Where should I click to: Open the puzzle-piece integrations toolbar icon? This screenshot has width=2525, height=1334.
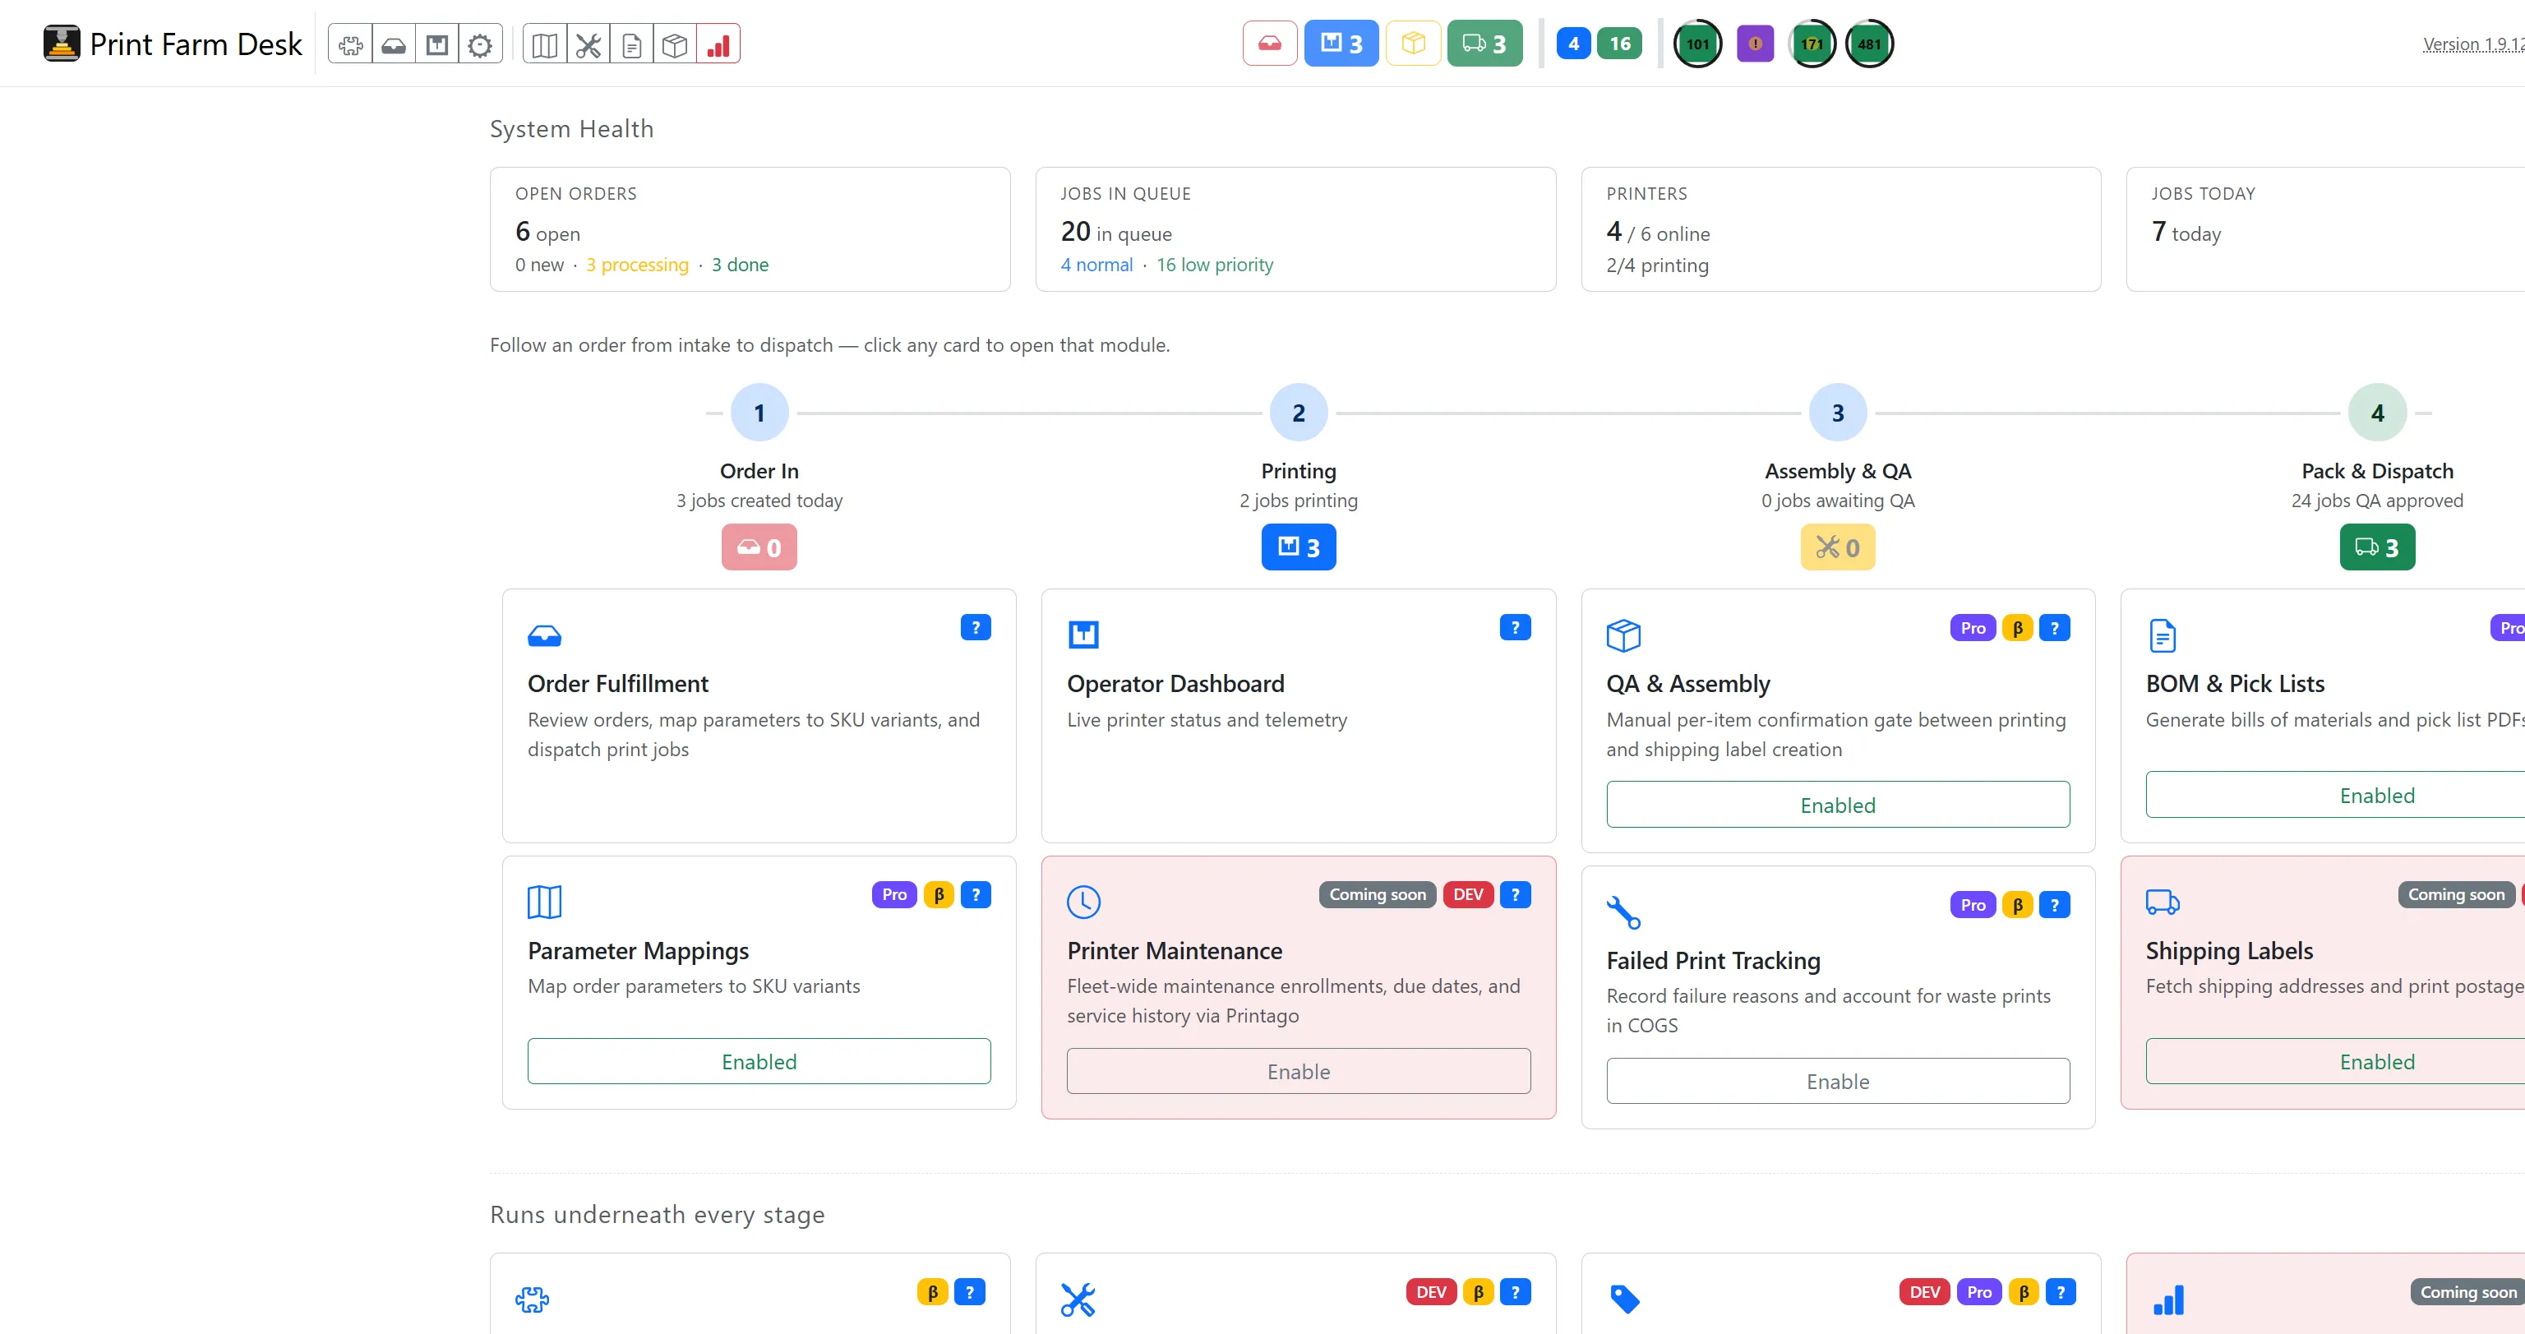coord(350,44)
